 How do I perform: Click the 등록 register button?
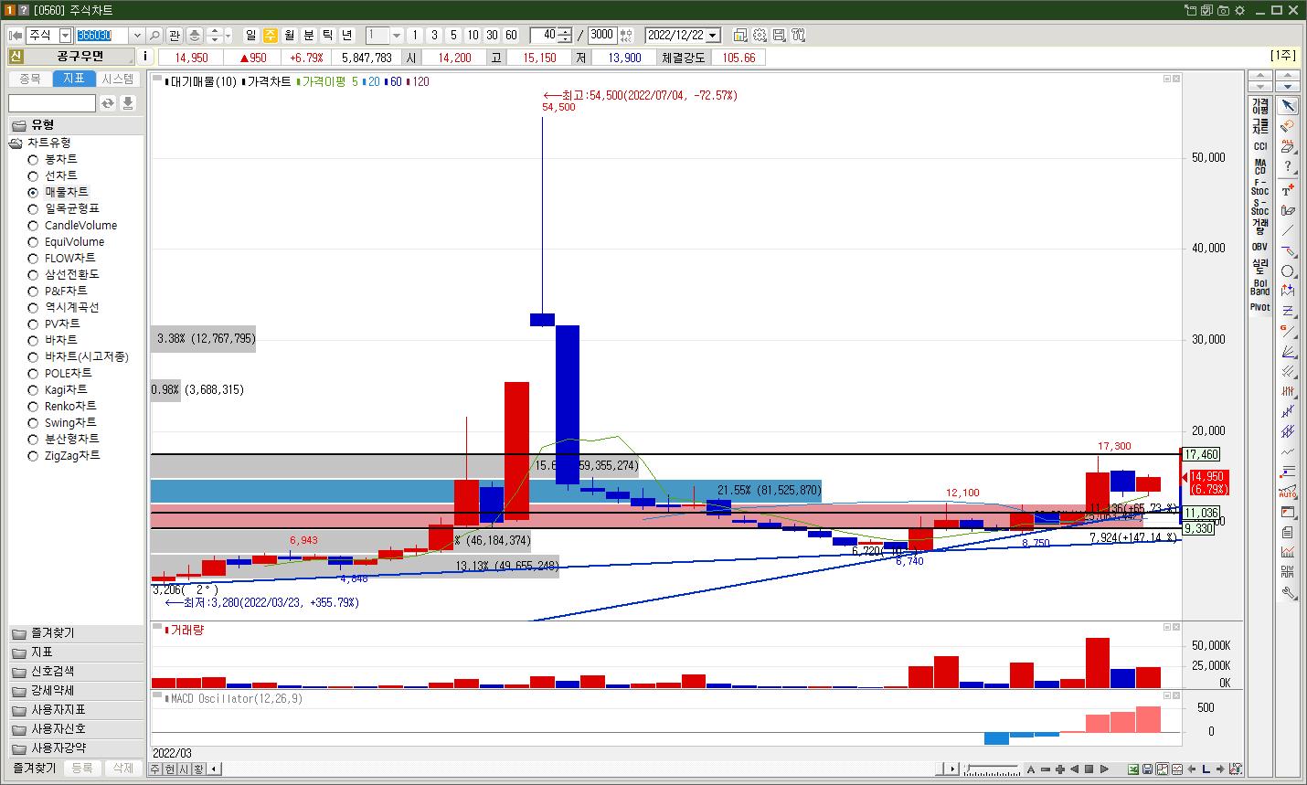(x=81, y=768)
